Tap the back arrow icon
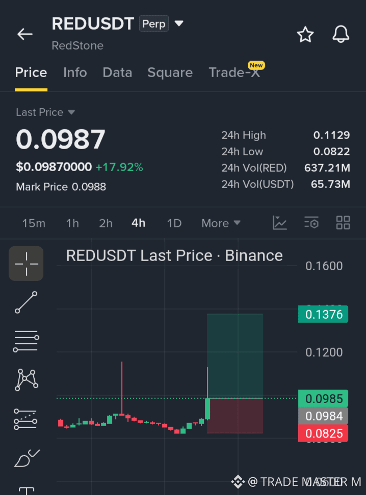366x495 pixels. click(x=25, y=34)
